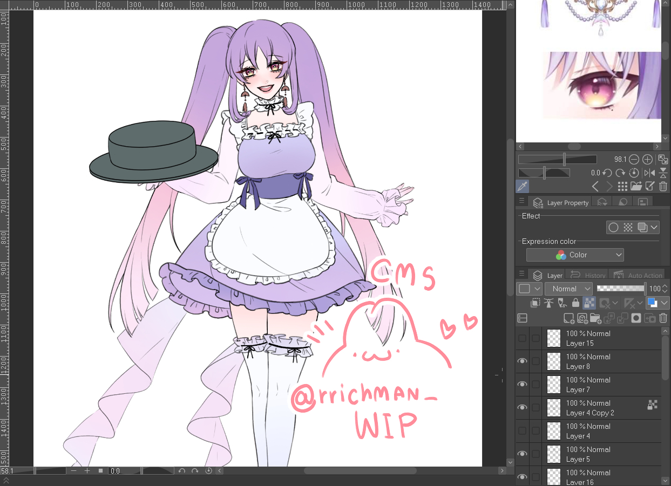Click the new raster layer icon
The width and height of the screenshot is (671, 486).
[x=568, y=318]
